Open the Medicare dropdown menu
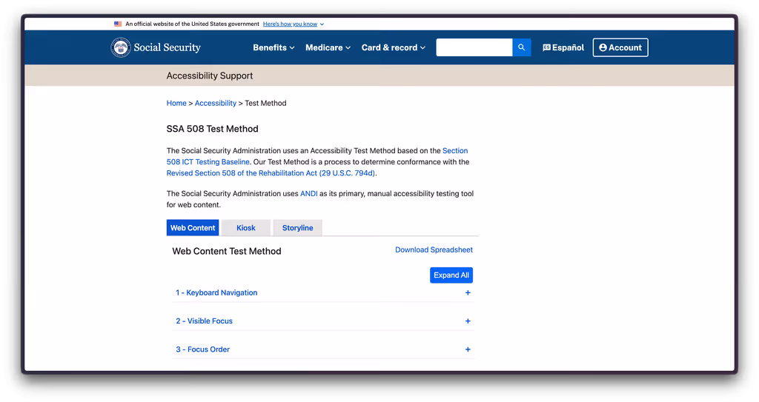 (328, 47)
